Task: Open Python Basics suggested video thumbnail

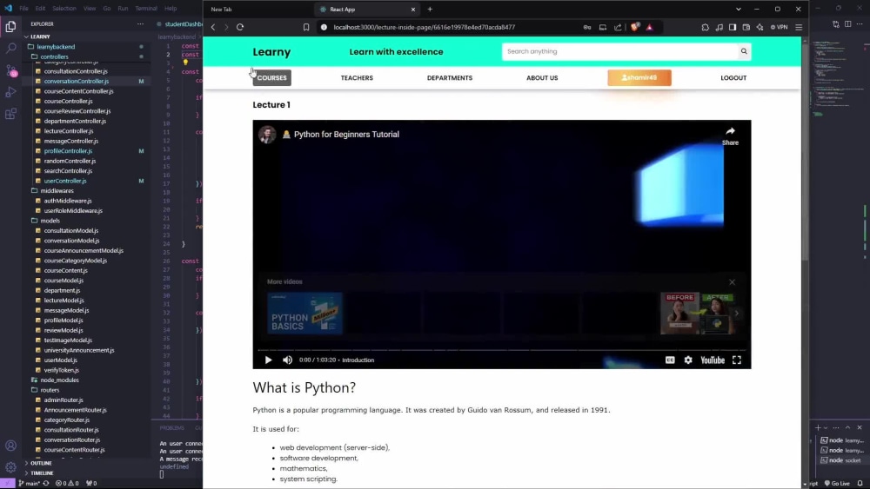Action: click(x=304, y=314)
